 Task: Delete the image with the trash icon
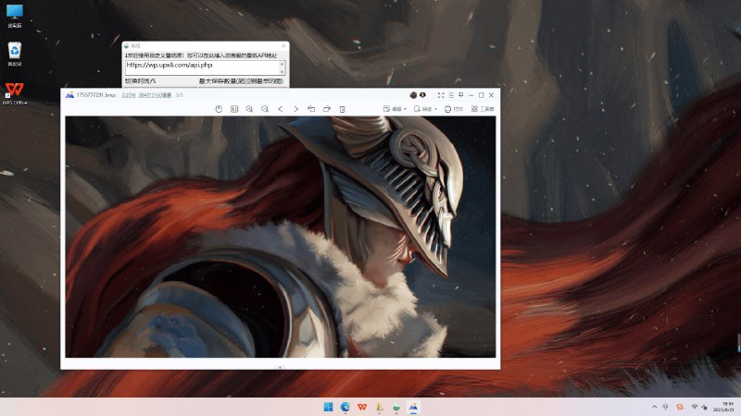point(342,109)
